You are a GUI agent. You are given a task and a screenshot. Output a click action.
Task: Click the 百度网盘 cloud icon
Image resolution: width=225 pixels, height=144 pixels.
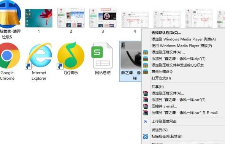[x=145, y=122]
